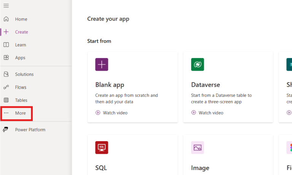
Task: Click the Tables grid icon
Action: (x=6, y=100)
